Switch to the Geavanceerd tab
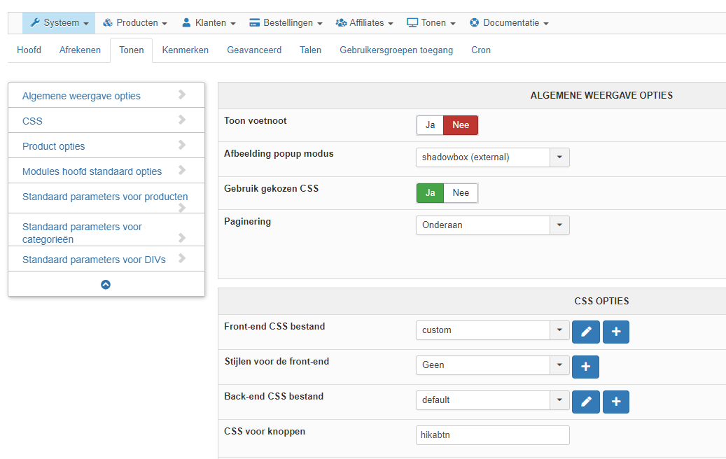This screenshot has width=726, height=459. pyautogui.click(x=254, y=50)
